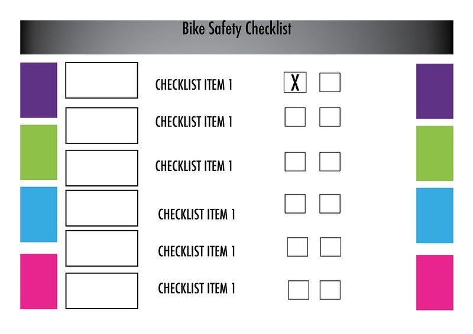Pick the blue swatch on the right side
The height and width of the screenshot is (334, 473).
click(435, 215)
